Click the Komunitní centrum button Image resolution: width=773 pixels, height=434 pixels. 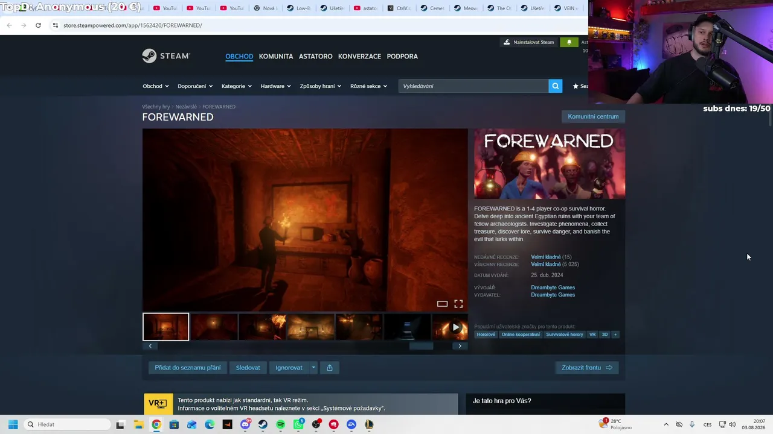593,116
